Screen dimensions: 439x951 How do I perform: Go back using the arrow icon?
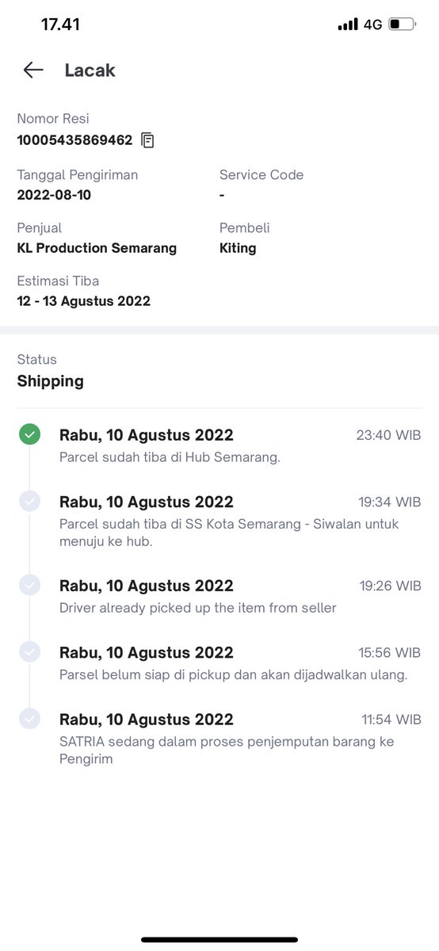pos(32,70)
